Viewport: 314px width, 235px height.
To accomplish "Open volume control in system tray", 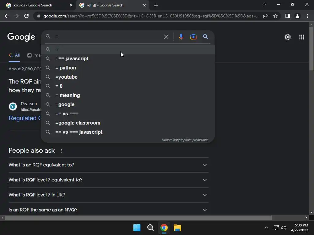I will point(284,228).
